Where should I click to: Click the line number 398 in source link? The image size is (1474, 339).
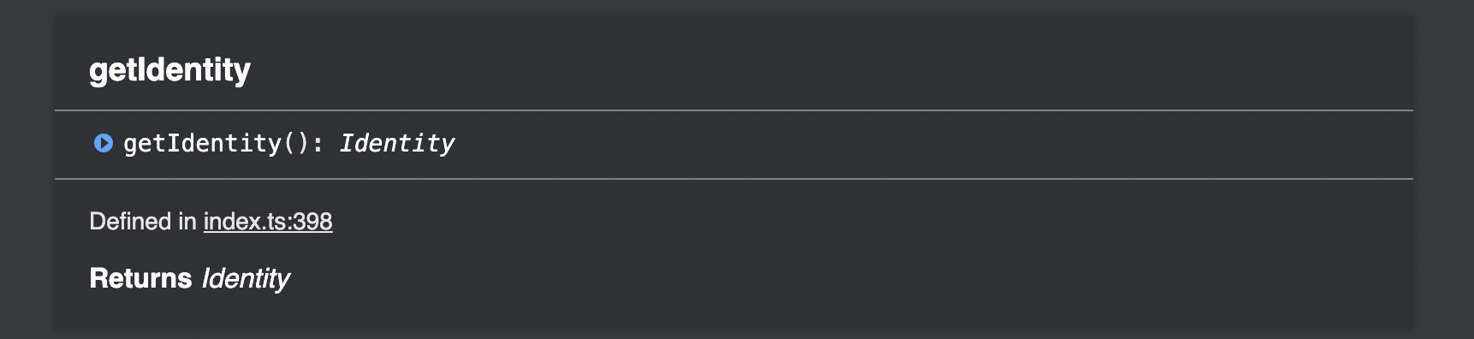point(313,222)
